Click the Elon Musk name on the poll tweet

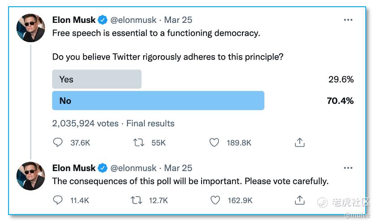[74, 20]
